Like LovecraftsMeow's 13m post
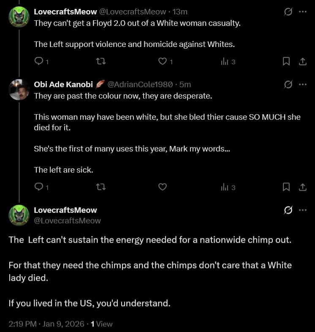 (163, 62)
